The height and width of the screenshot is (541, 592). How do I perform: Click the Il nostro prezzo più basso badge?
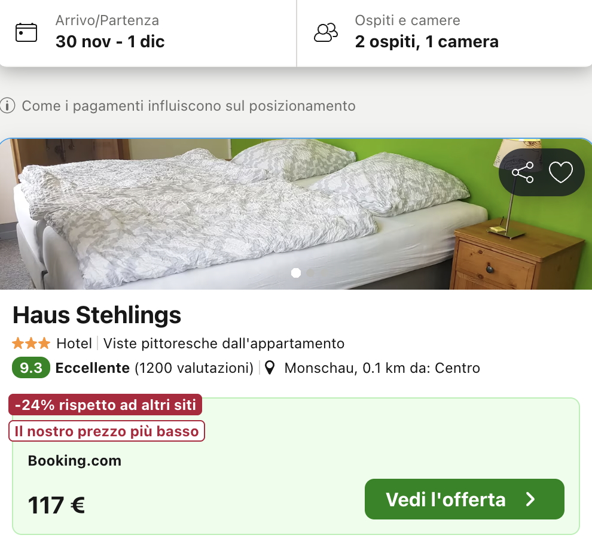[x=106, y=431]
